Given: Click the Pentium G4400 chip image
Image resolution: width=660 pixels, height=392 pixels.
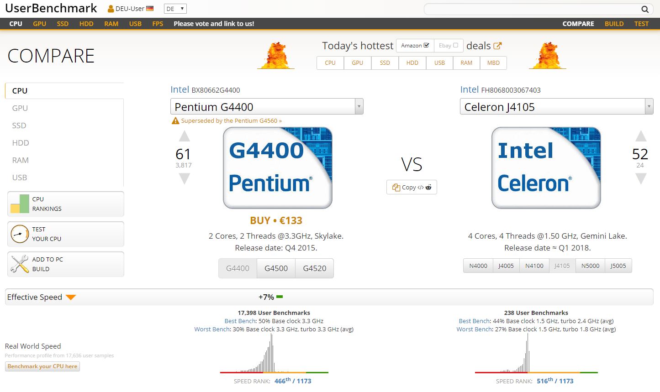Looking at the screenshot, I should coord(278,168).
